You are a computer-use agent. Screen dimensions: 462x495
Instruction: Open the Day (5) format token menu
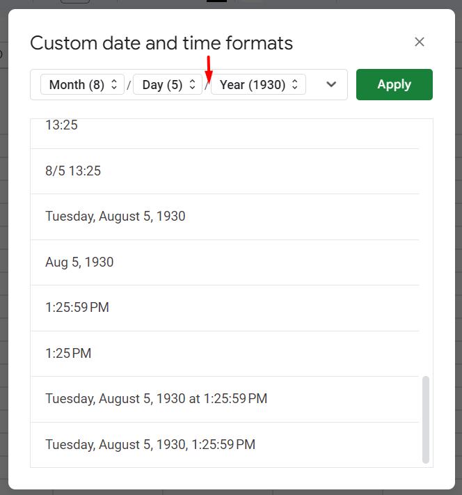[x=168, y=84]
